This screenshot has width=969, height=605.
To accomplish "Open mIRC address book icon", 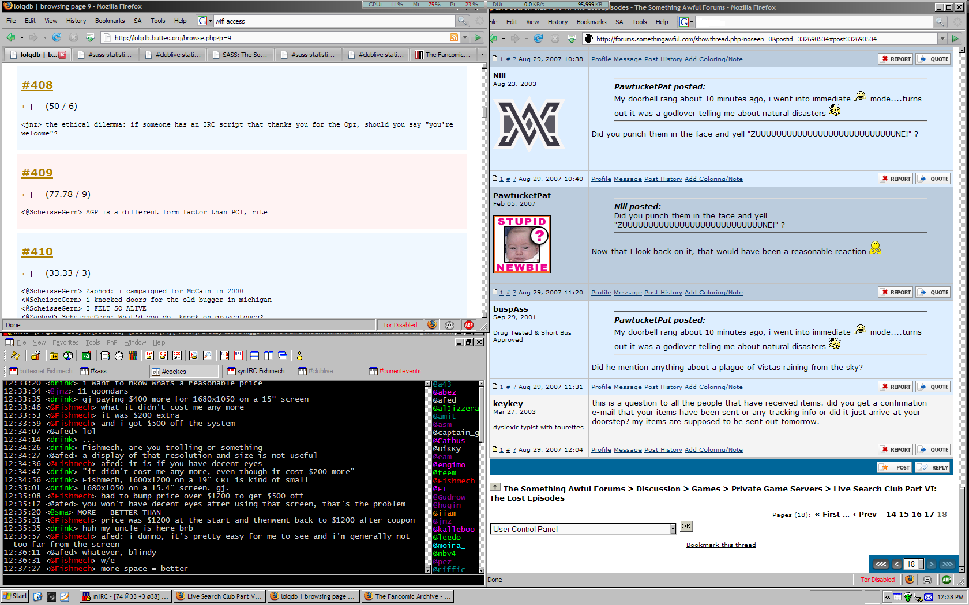I will pos(105,356).
